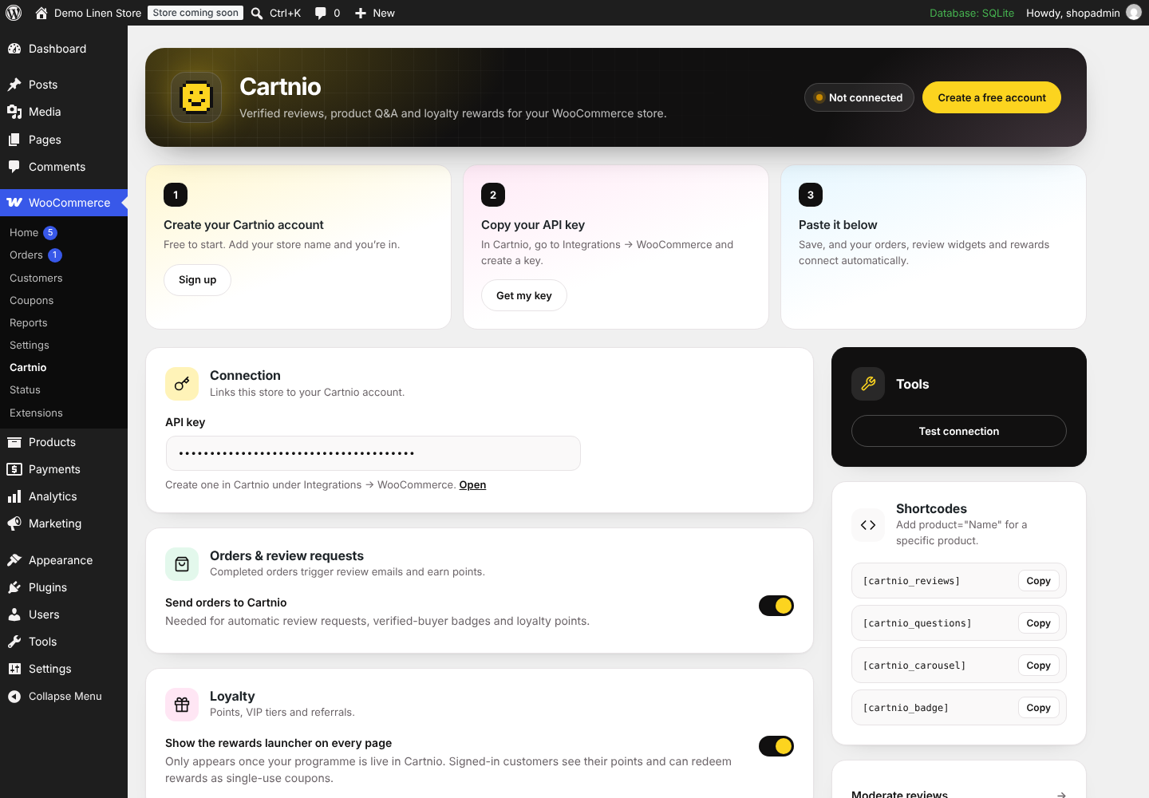The height and width of the screenshot is (798, 1149).
Task: Click the WordPress logo icon
Action: [x=14, y=13]
